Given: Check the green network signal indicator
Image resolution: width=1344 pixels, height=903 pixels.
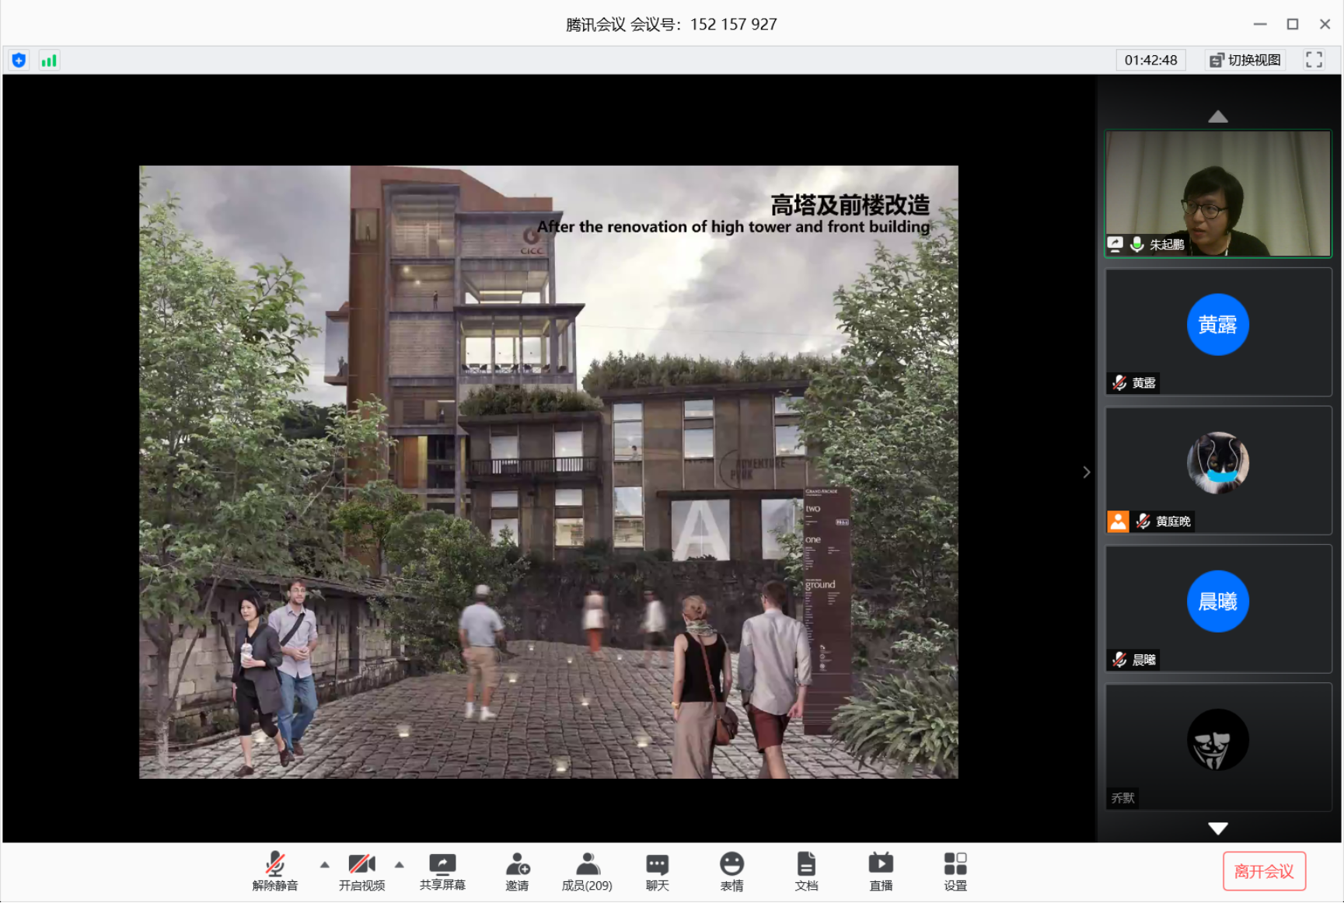Looking at the screenshot, I should click(x=49, y=60).
